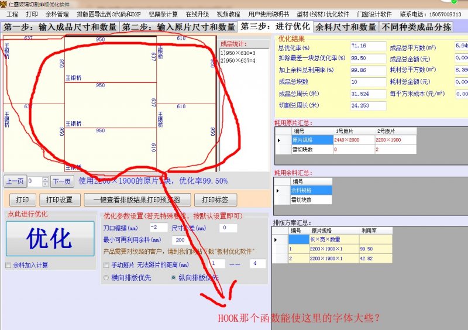Click the 扣除最差一块总优化率 value field
This screenshot has width=468, height=330.
pos(369,59)
